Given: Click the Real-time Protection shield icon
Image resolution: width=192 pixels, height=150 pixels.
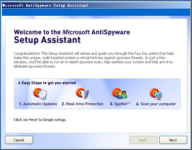Looking at the screenshot, I should coord(82,93).
